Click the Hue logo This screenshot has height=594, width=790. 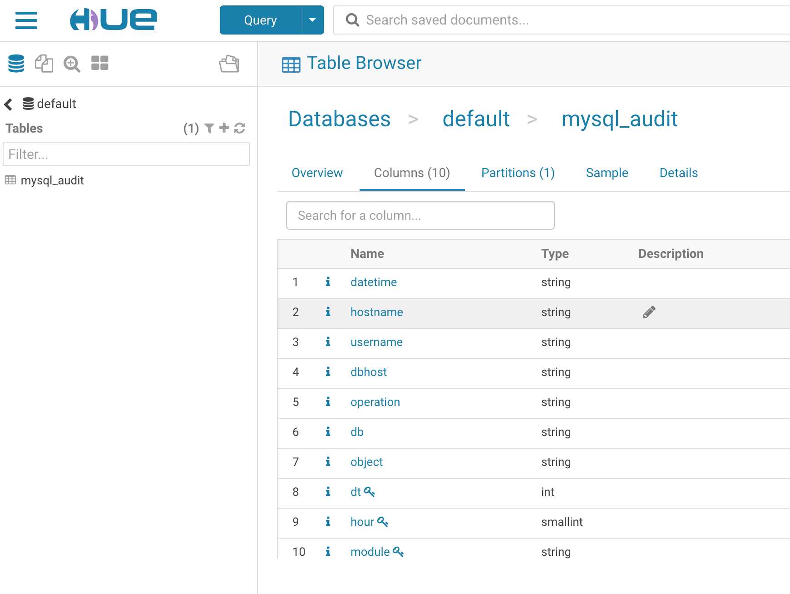coord(114,20)
